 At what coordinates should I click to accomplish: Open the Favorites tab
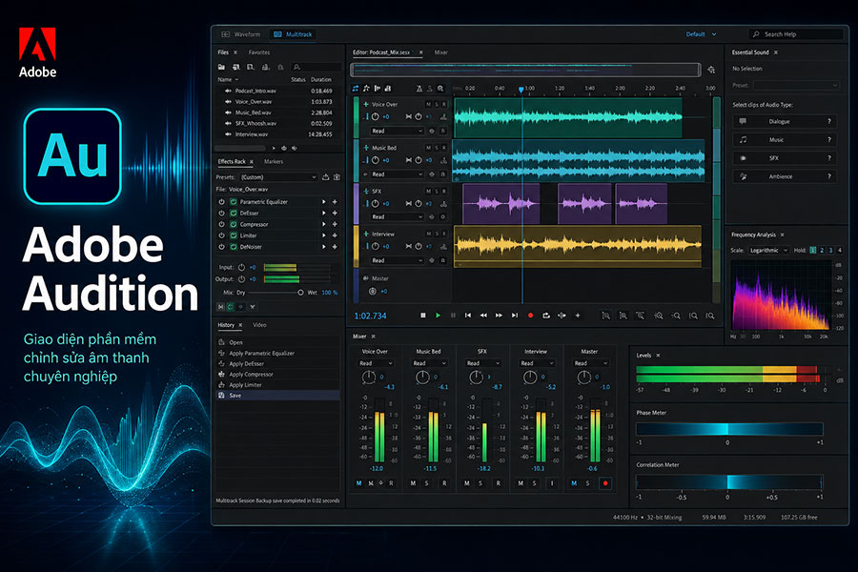pos(258,52)
